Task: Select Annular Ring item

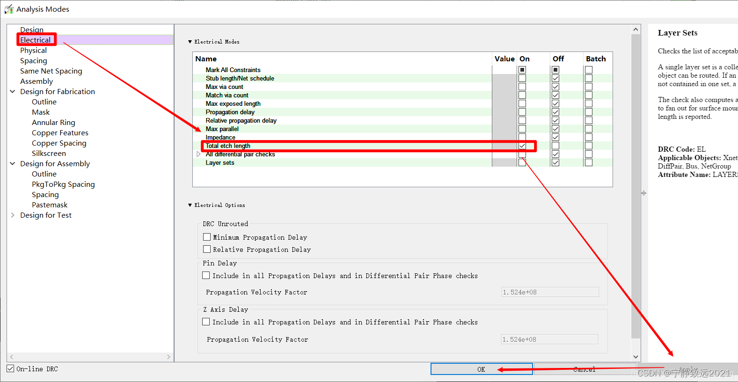Action: point(53,123)
